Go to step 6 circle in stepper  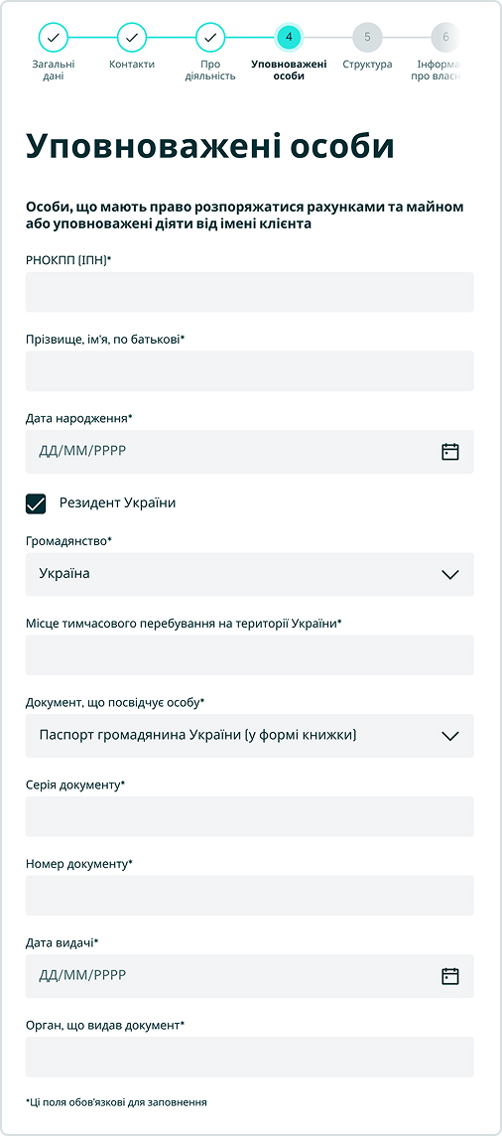pyautogui.click(x=445, y=37)
